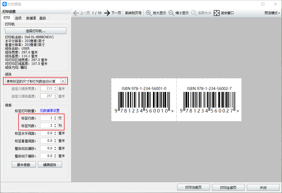Increase 标签列数 with up arrow
The height and width of the screenshot is (193, 282).
click(x=55, y=124)
